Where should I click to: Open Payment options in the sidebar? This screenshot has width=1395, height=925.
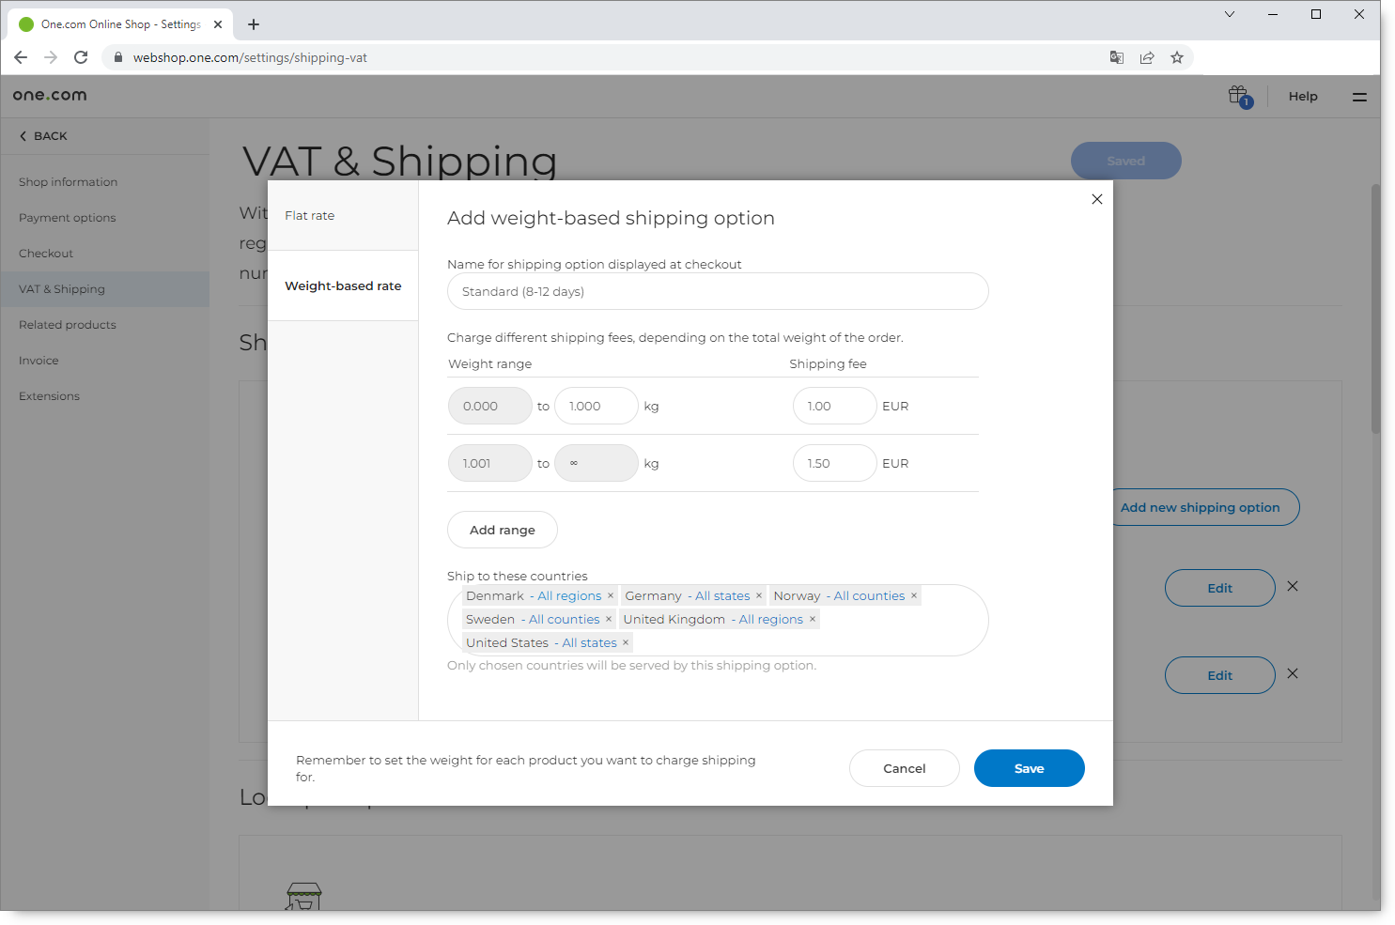point(67,217)
